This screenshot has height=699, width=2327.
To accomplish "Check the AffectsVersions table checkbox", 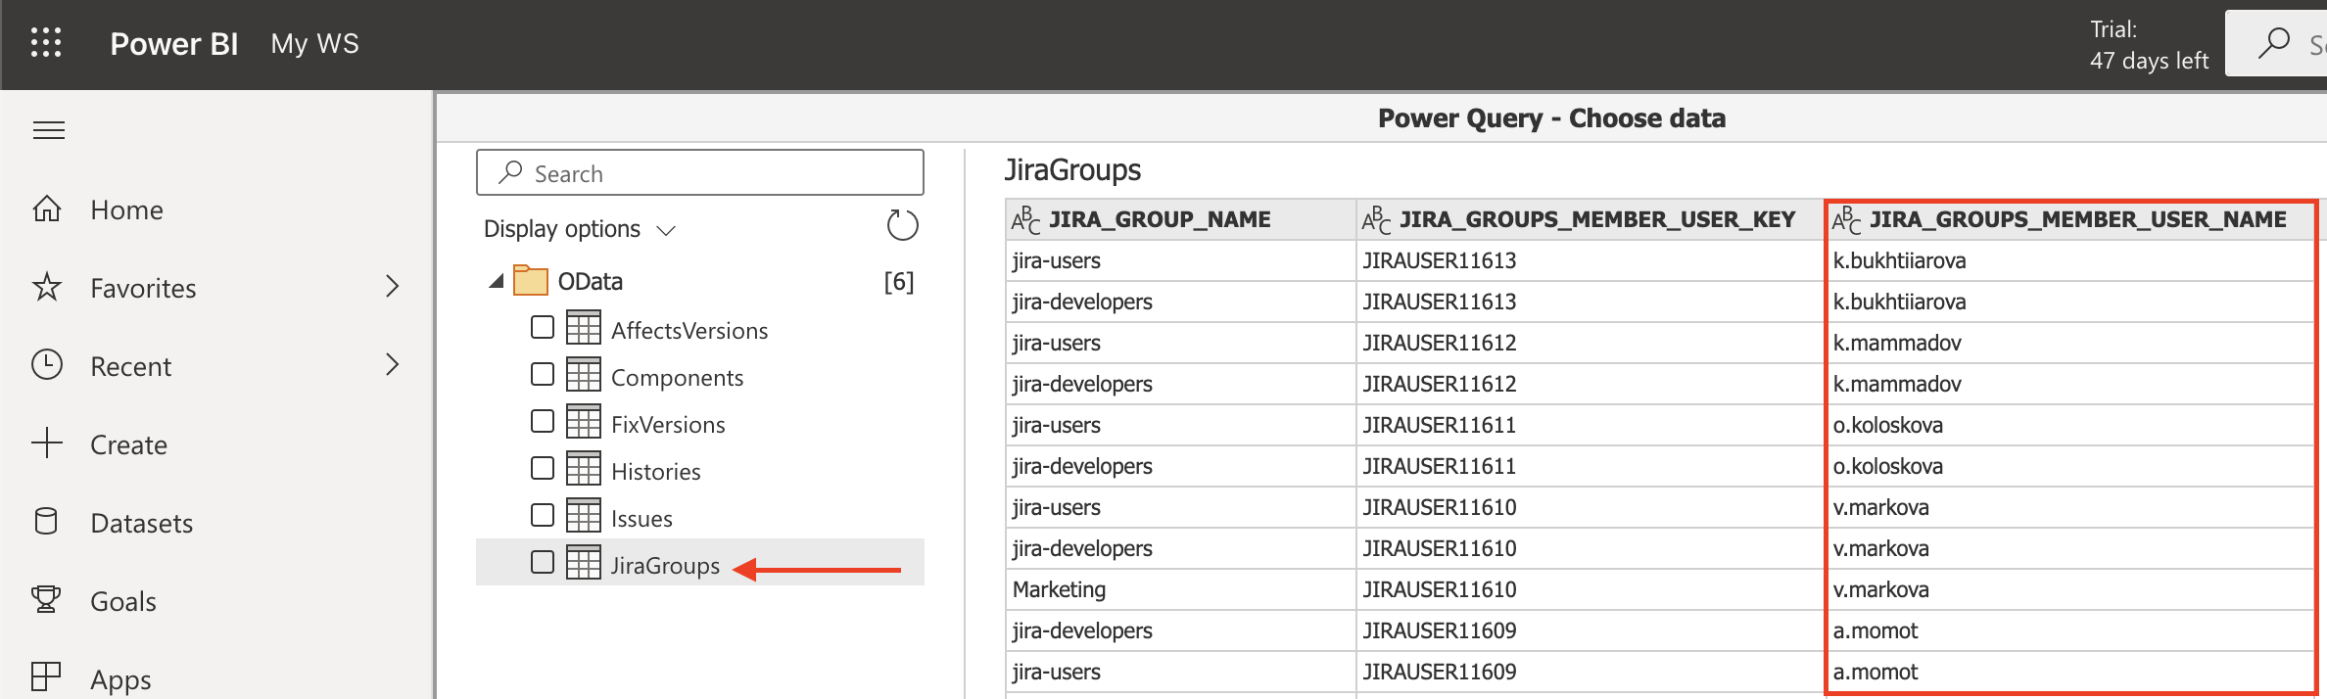I will (543, 327).
